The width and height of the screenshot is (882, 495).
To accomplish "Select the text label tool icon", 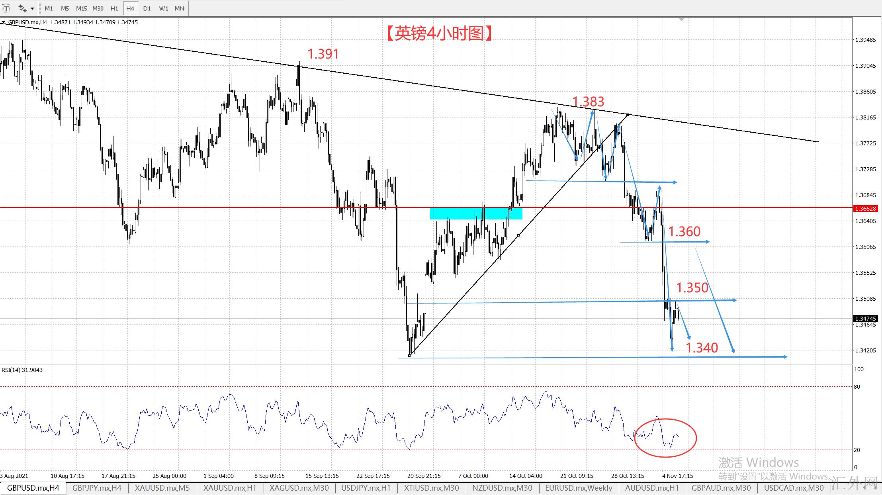I will coord(6,8).
